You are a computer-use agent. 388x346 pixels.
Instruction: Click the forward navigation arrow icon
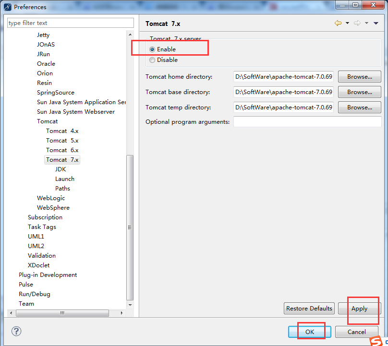click(357, 23)
